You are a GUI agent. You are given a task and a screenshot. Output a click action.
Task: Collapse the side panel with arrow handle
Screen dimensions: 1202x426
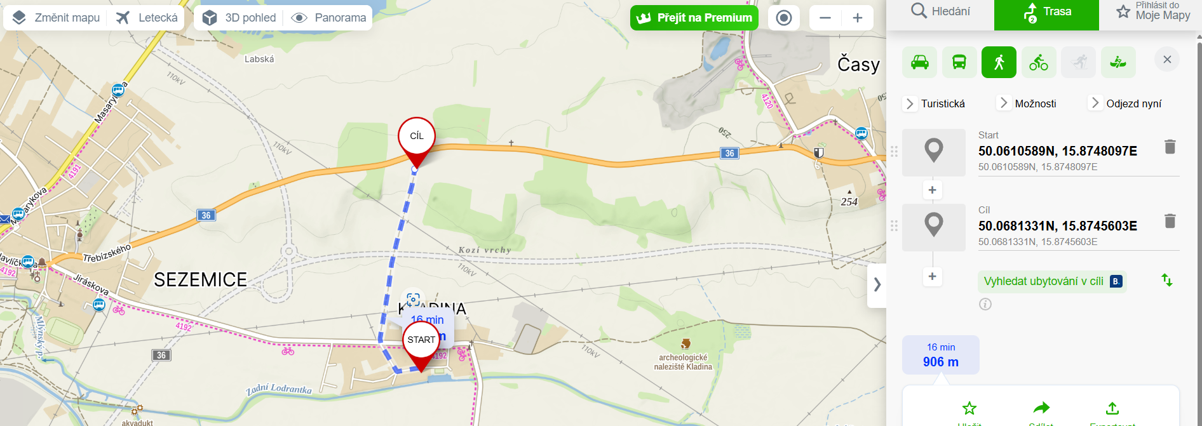point(877,285)
